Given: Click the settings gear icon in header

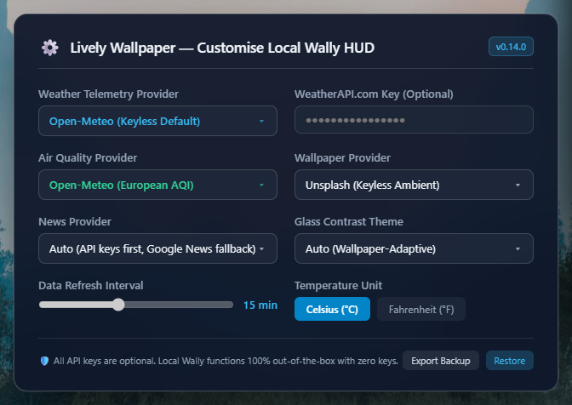Looking at the screenshot, I should tap(50, 48).
